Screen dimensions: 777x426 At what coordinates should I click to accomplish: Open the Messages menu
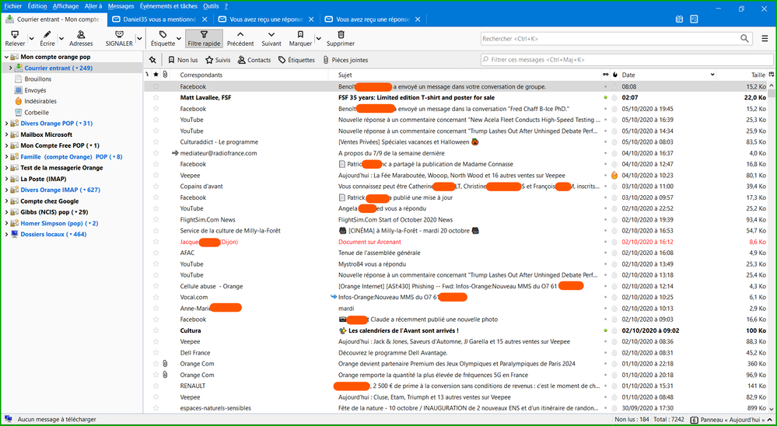coord(121,6)
